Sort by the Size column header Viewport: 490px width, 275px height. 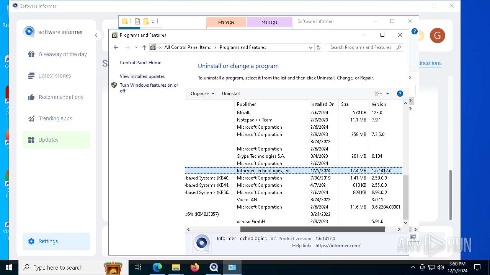pos(354,104)
